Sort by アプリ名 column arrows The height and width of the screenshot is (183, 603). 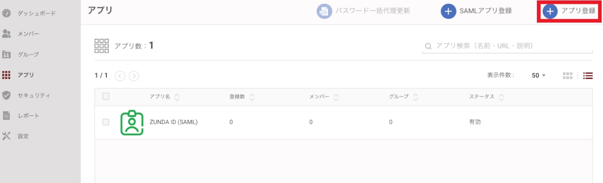tap(177, 97)
